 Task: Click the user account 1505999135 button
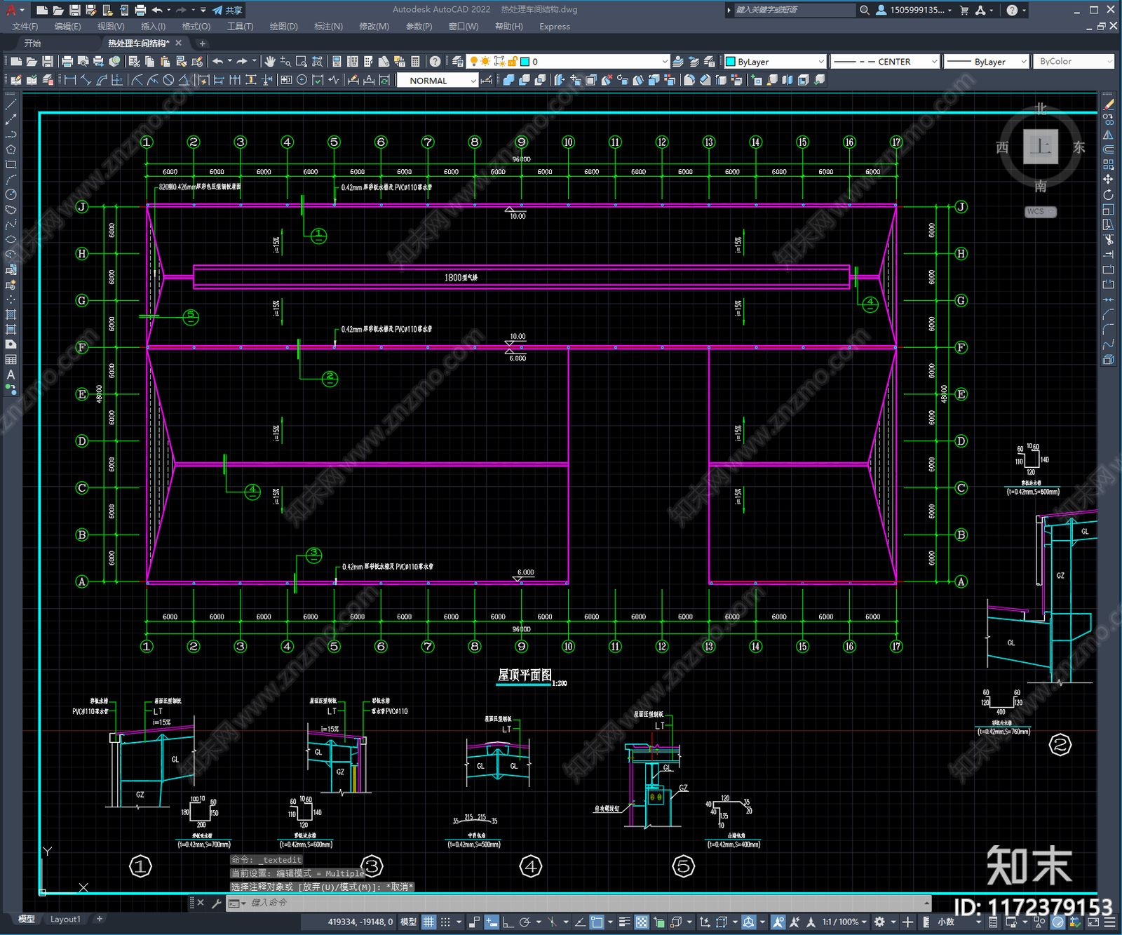(x=914, y=10)
